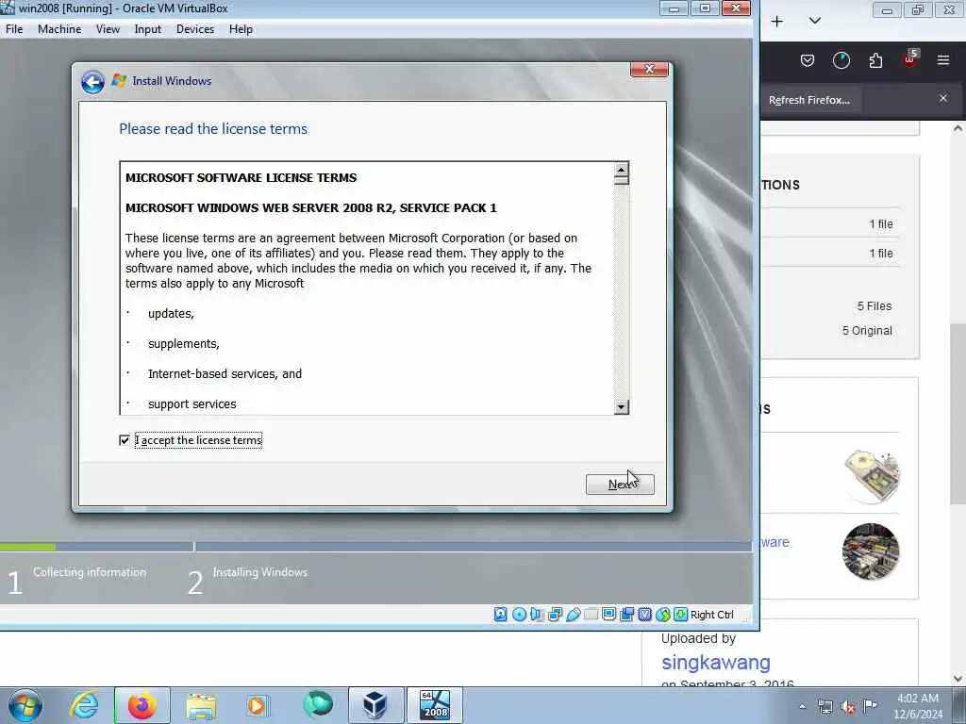This screenshot has width=966, height=724.
Task: Click the license text scrollbar thumb
Action: point(621,180)
